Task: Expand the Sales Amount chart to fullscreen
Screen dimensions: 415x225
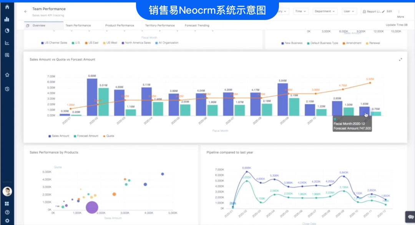Action: coord(400,60)
